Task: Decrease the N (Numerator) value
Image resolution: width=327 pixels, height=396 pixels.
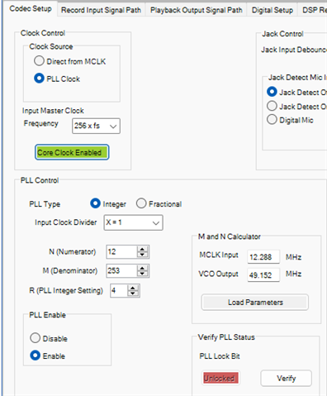Action: coord(142,255)
